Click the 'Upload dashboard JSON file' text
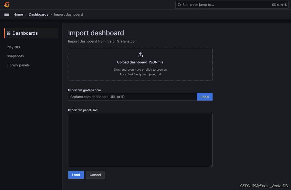The height and width of the screenshot is (190, 291). pyautogui.click(x=140, y=62)
